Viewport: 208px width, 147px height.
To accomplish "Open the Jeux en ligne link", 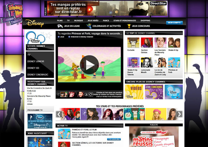I will tap(72, 26).
